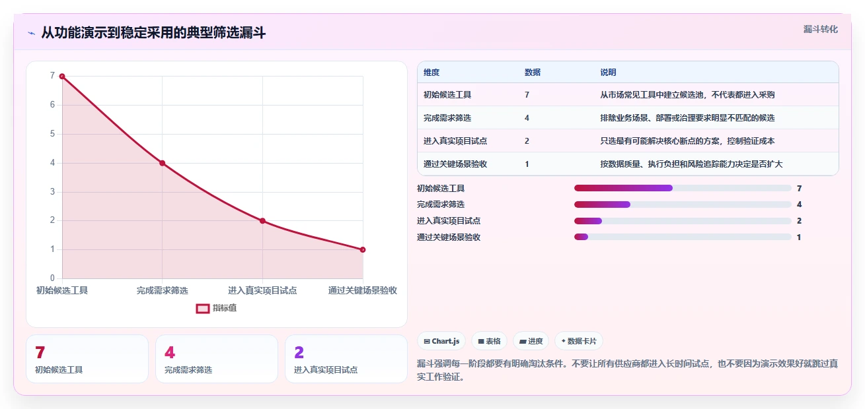The image size is (865, 409).
Task: Click the description starting 从市场常见工具中建立候选池
Action: coord(687,95)
